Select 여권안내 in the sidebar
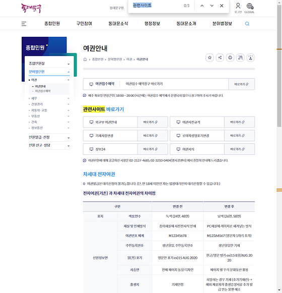 click(x=40, y=86)
